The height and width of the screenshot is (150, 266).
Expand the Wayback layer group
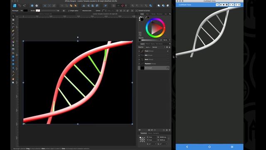point(139,64)
